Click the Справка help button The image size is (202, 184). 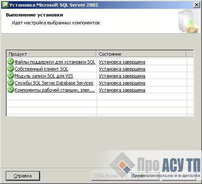23,176
